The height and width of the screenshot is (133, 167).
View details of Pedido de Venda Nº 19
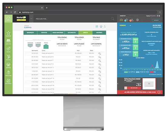coord(100,82)
